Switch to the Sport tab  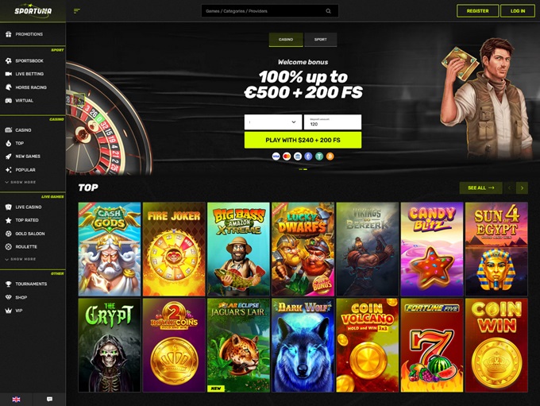tap(321, 39)
